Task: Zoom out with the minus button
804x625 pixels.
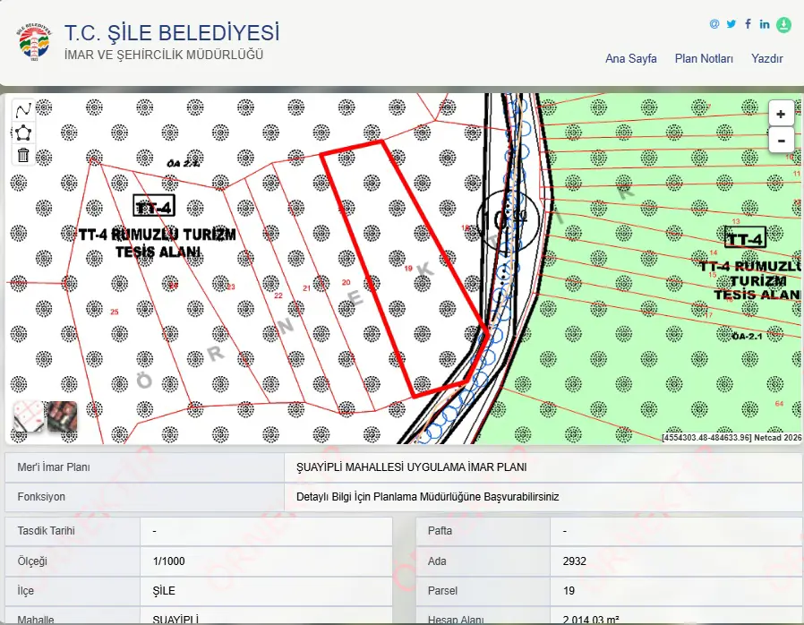Action: pyautogui.click(x=781, y=140)
